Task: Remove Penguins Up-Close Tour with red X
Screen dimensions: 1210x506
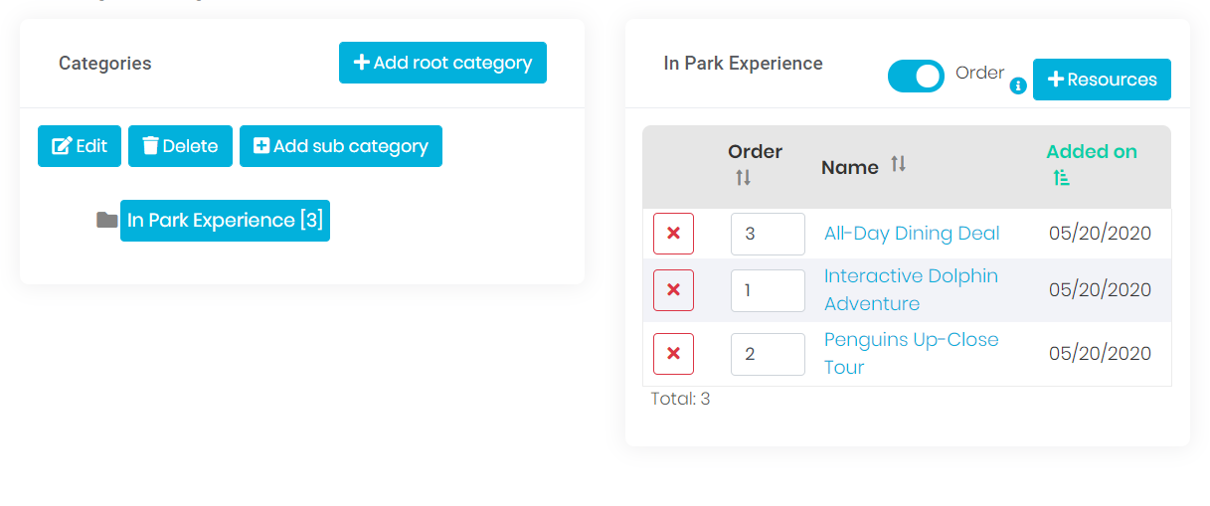Action: click(x=673, y=354)
